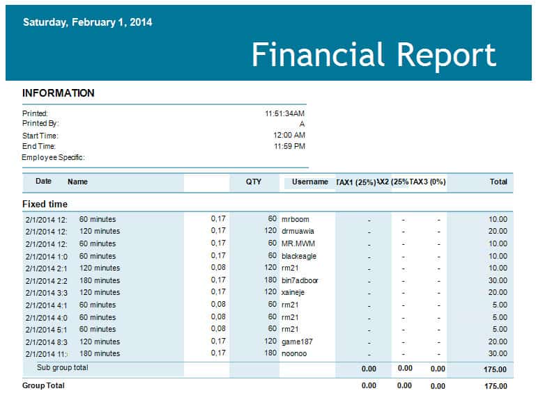The image size is (536, 393).
Task: Select total 10.00 in blackeagle row
Action: click(x=498, y=256)
